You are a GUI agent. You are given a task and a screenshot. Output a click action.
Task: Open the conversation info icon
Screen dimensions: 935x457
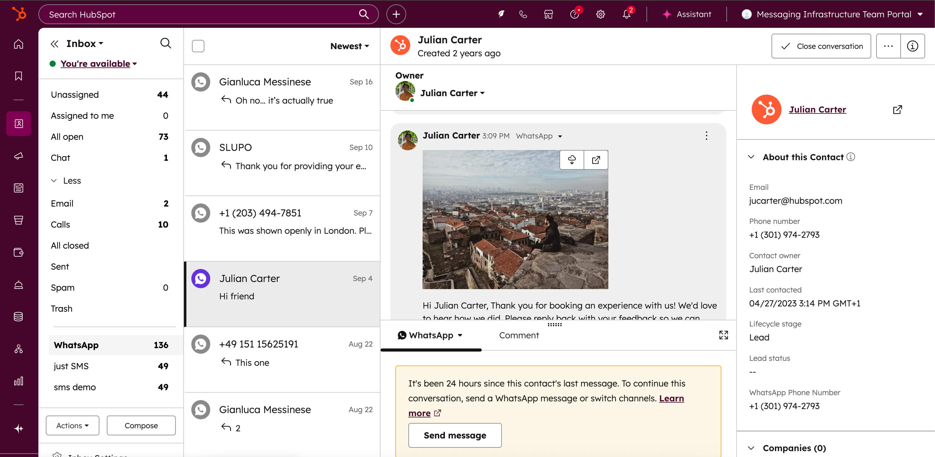(x=912, y=46)
